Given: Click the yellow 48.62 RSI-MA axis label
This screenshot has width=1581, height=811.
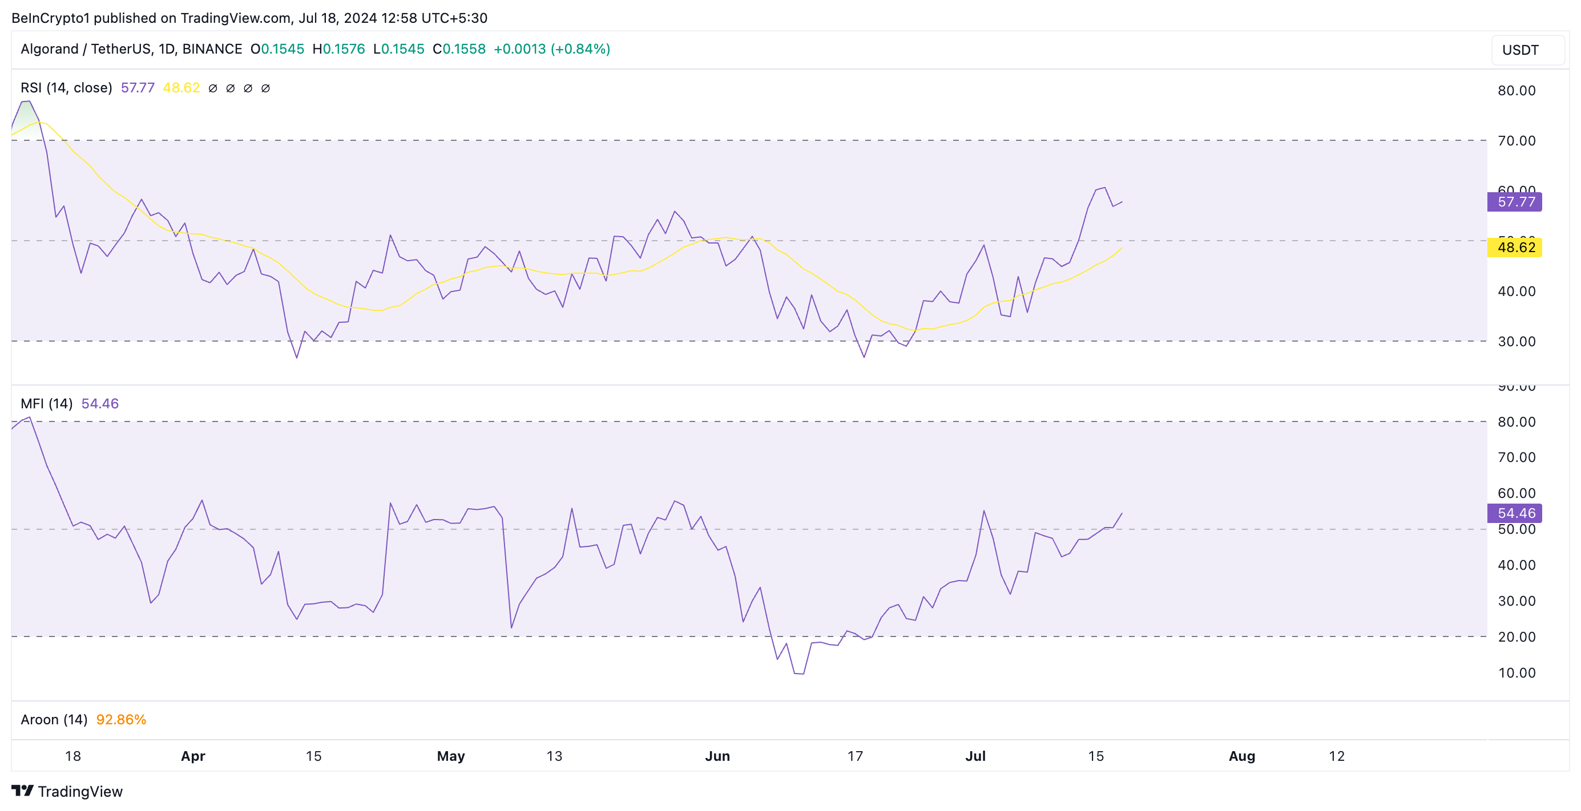Looking at the screenshot, I should pos(1514,247).
